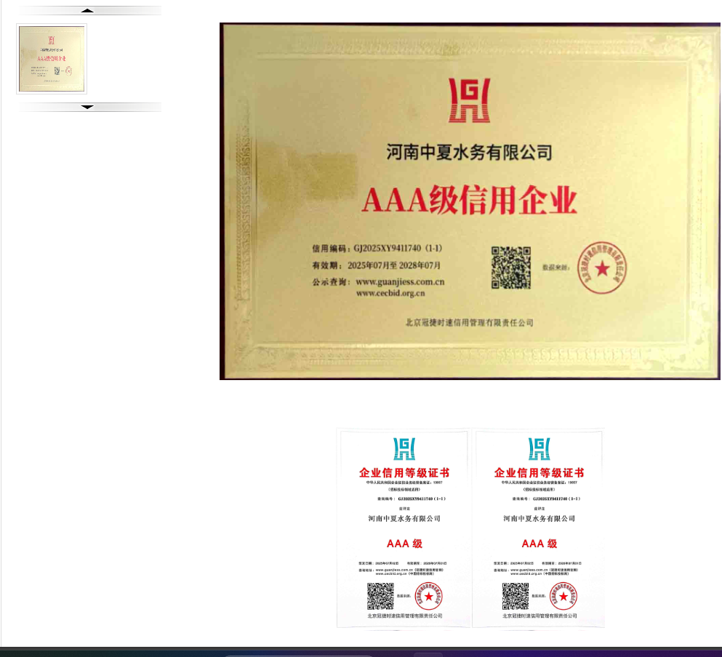Click the red seal on the left certificate
Viewport: 722px width, 657px height.
pyautogui.click(x=429, y=596)
